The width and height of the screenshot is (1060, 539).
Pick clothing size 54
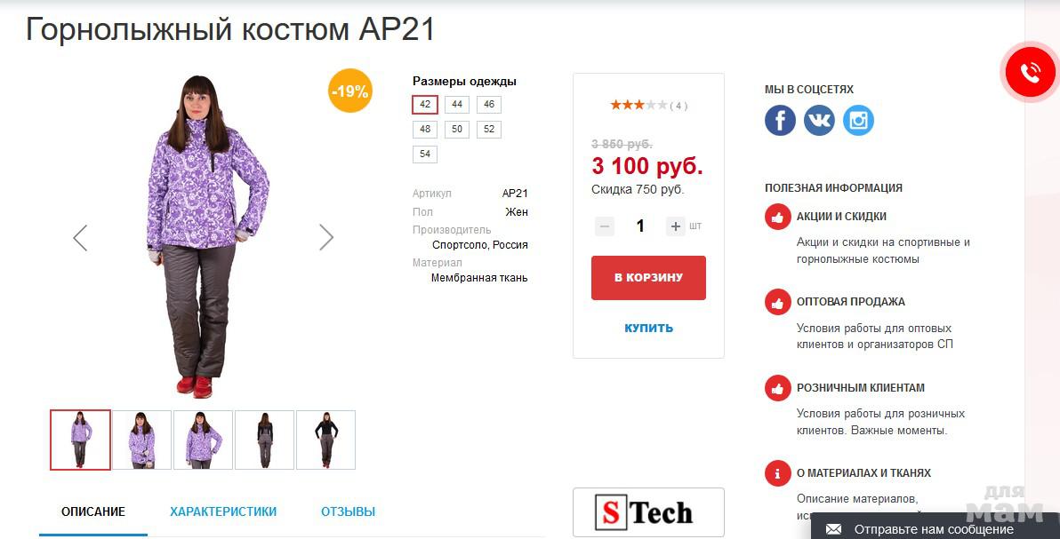(x=425, y=155)
